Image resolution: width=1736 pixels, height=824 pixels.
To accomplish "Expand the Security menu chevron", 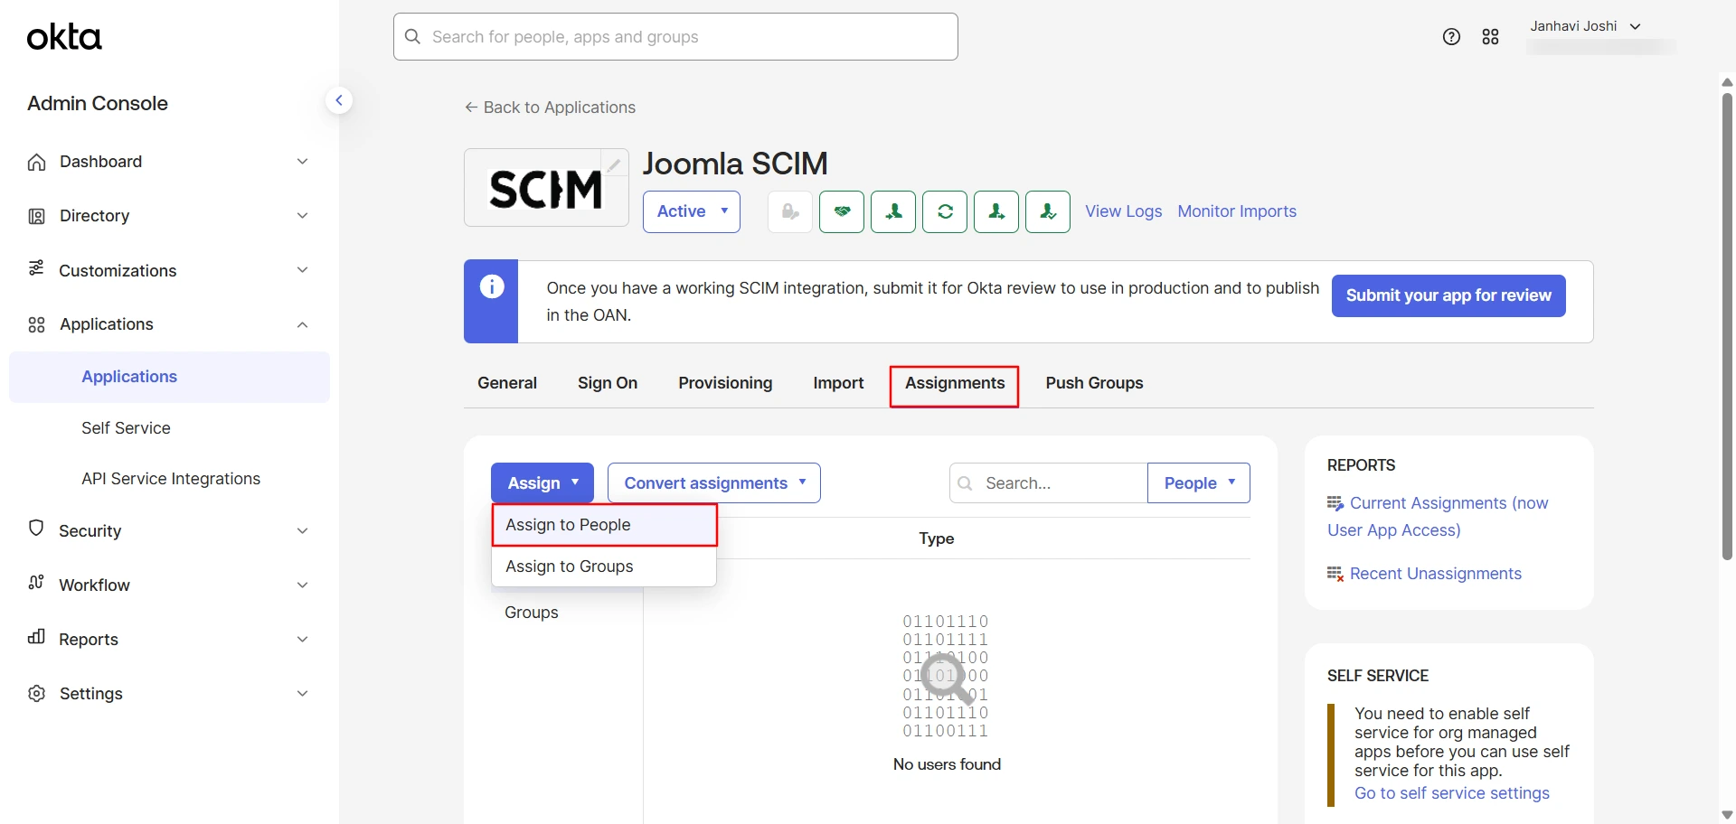I will click(303, 530).
